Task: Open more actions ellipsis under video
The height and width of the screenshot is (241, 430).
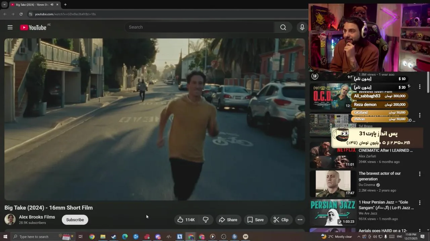Action: pos(300,220)
